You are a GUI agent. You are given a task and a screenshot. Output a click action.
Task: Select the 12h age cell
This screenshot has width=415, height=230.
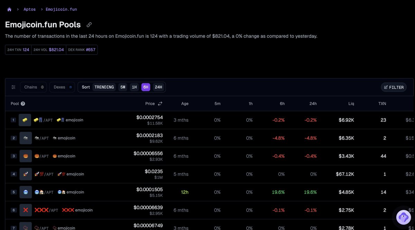185,192
